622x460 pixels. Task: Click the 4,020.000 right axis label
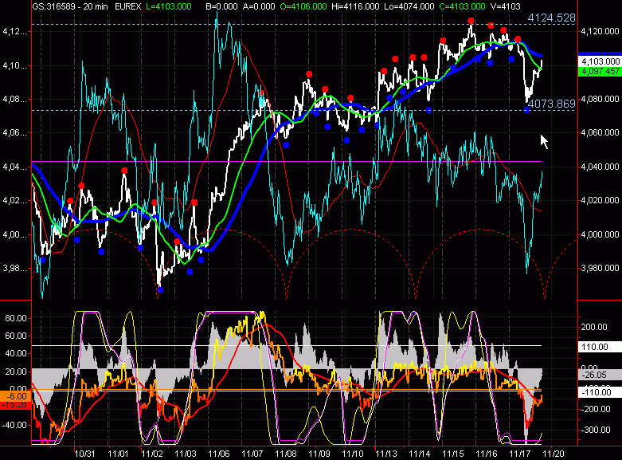coord(600,200)
